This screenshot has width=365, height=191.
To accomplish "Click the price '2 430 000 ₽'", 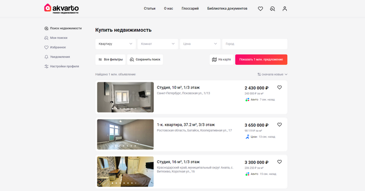I will pyautogui.click(x=256, y=88).
